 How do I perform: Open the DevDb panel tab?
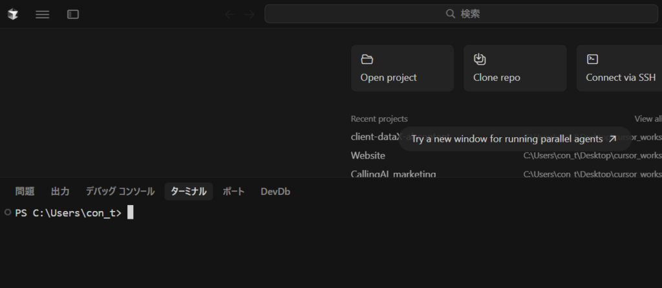coord(275,192)
